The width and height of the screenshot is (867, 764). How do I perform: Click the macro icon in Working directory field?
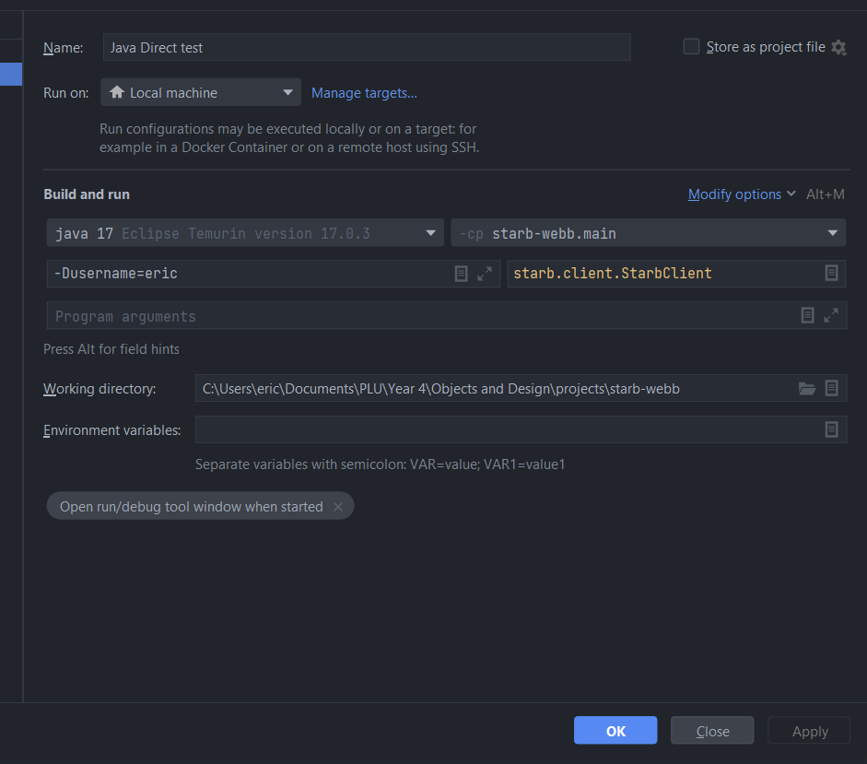[x=831, y=389]
